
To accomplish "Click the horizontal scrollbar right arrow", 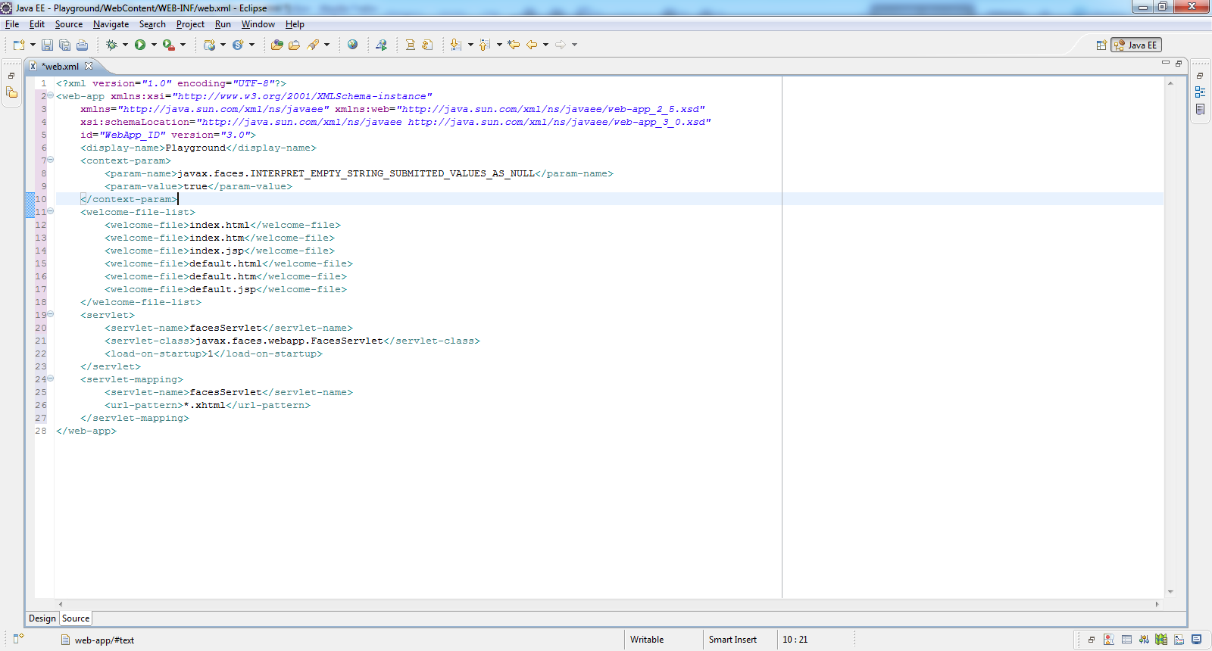I will [1157, 604].
